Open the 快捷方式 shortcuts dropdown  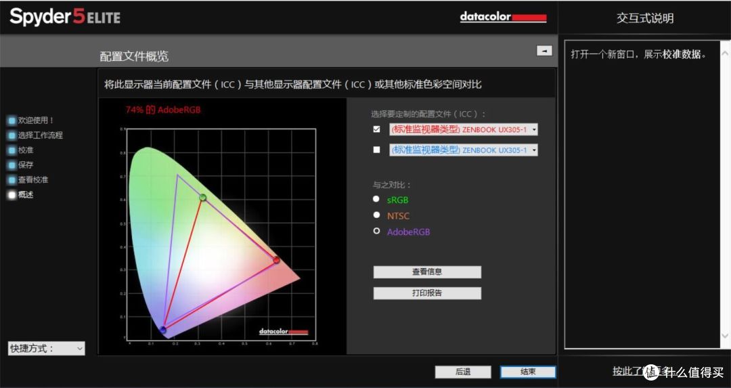47,348
